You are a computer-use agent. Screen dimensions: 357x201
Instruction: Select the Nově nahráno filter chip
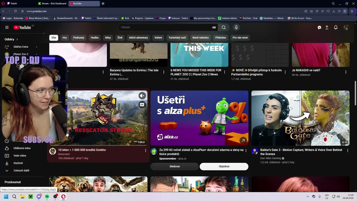201,38
